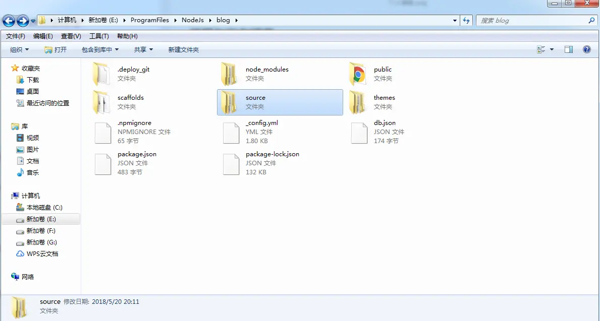Image resolution: width=600 pixels, height=321 pixels.
Task: Click the blue Back navigation arrow
Action: click(9, 21)
